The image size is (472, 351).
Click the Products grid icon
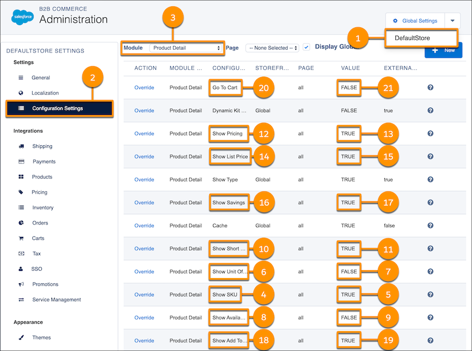pyautogui.click(x=21, y=177)
